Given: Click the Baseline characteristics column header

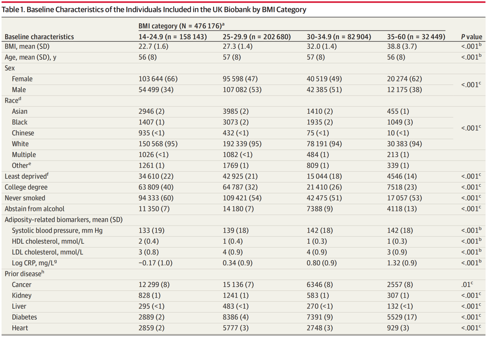Looking at the screenshot, I should coord(39,37).
